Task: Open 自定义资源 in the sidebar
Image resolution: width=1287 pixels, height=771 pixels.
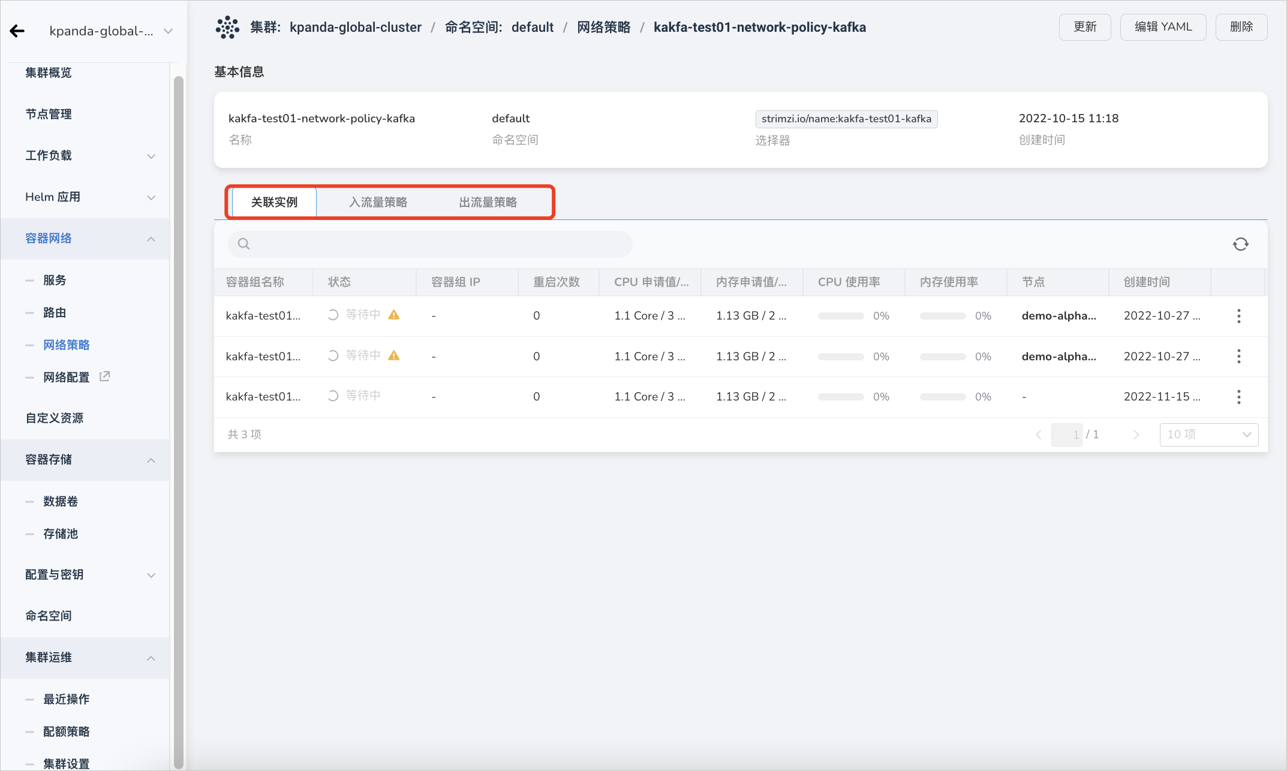Action: coord(54,418)
